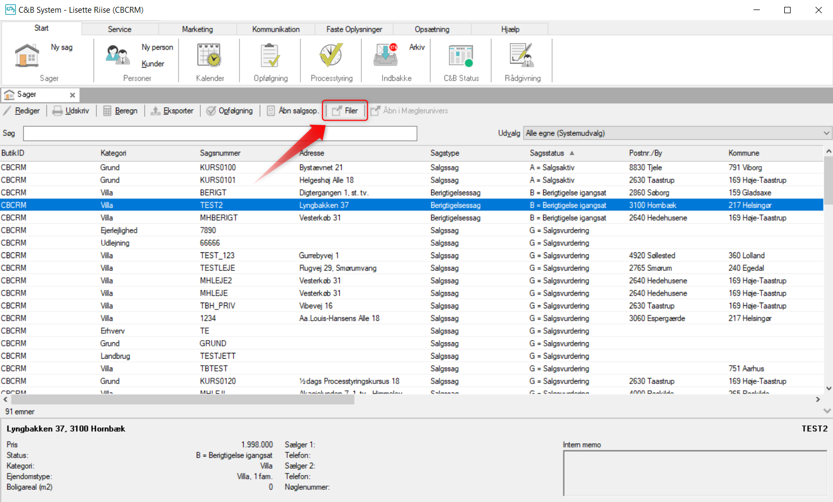Screen dimensions: 833x502
Task: Open the C&B Status icon
Action: tap(460, 55)
